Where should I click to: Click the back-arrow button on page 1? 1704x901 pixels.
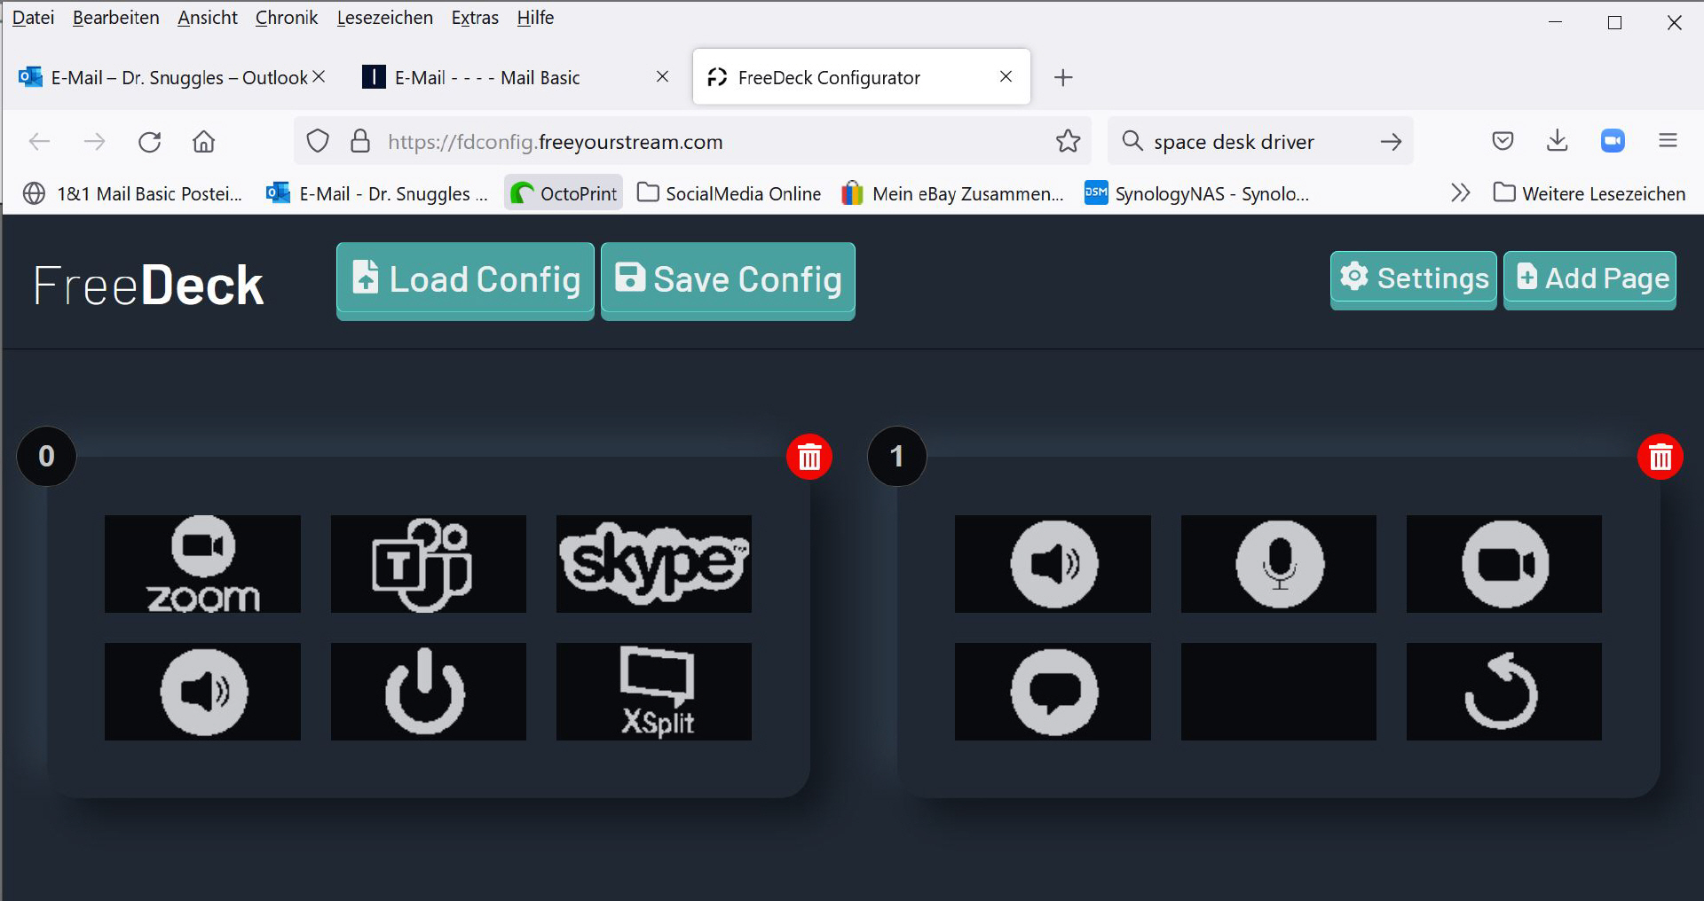1503,692
